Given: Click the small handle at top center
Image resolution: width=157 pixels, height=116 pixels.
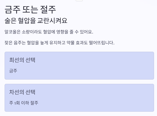Looking at the screenshot, I should click(x=79, y=0).
